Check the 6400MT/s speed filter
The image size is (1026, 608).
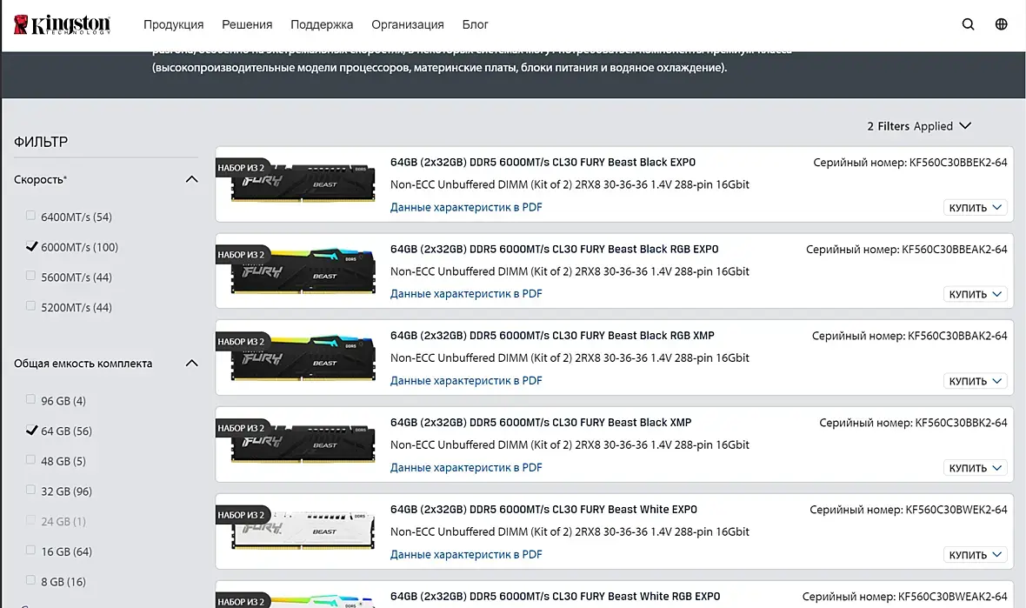(x=30, y=216)
